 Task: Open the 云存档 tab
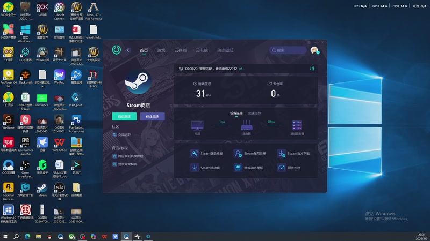pos(180,50)
